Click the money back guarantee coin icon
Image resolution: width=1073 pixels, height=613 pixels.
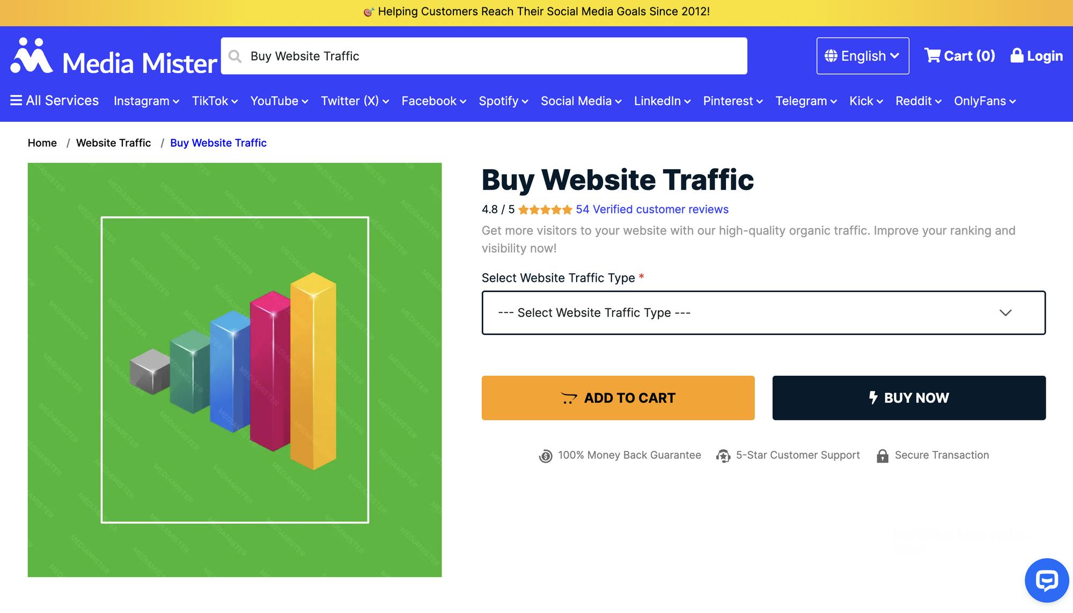545,455
